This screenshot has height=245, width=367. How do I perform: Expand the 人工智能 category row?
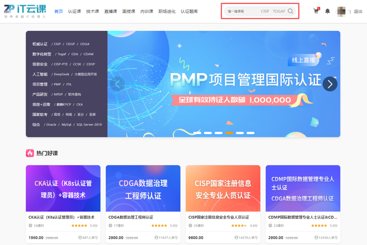click(40, 74)
